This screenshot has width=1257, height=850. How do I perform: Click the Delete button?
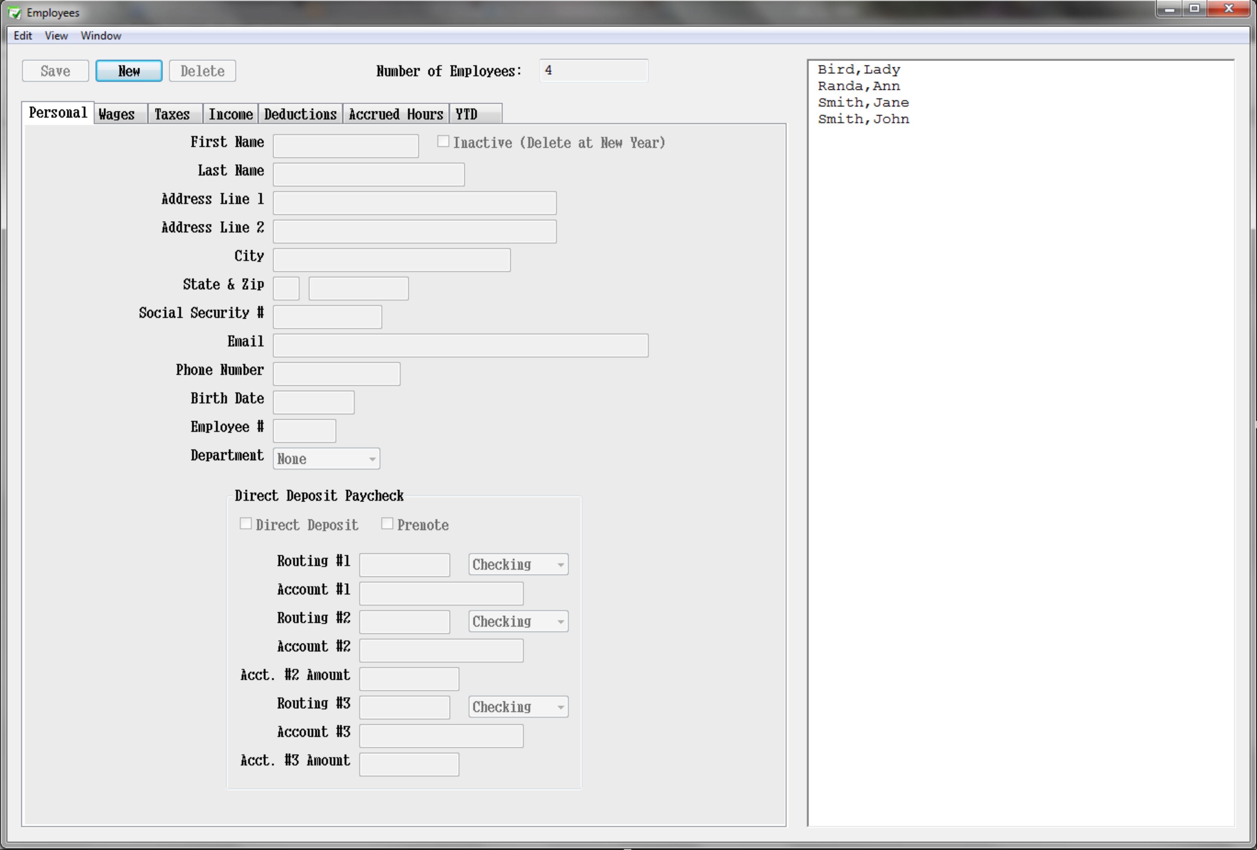(202, 71)
